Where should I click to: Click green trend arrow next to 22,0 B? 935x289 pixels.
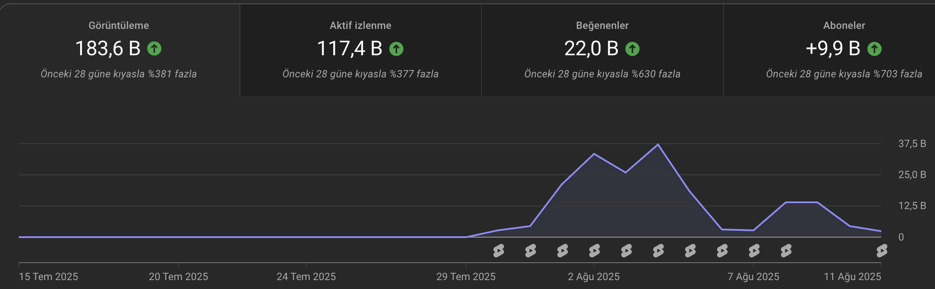point(632,49)
